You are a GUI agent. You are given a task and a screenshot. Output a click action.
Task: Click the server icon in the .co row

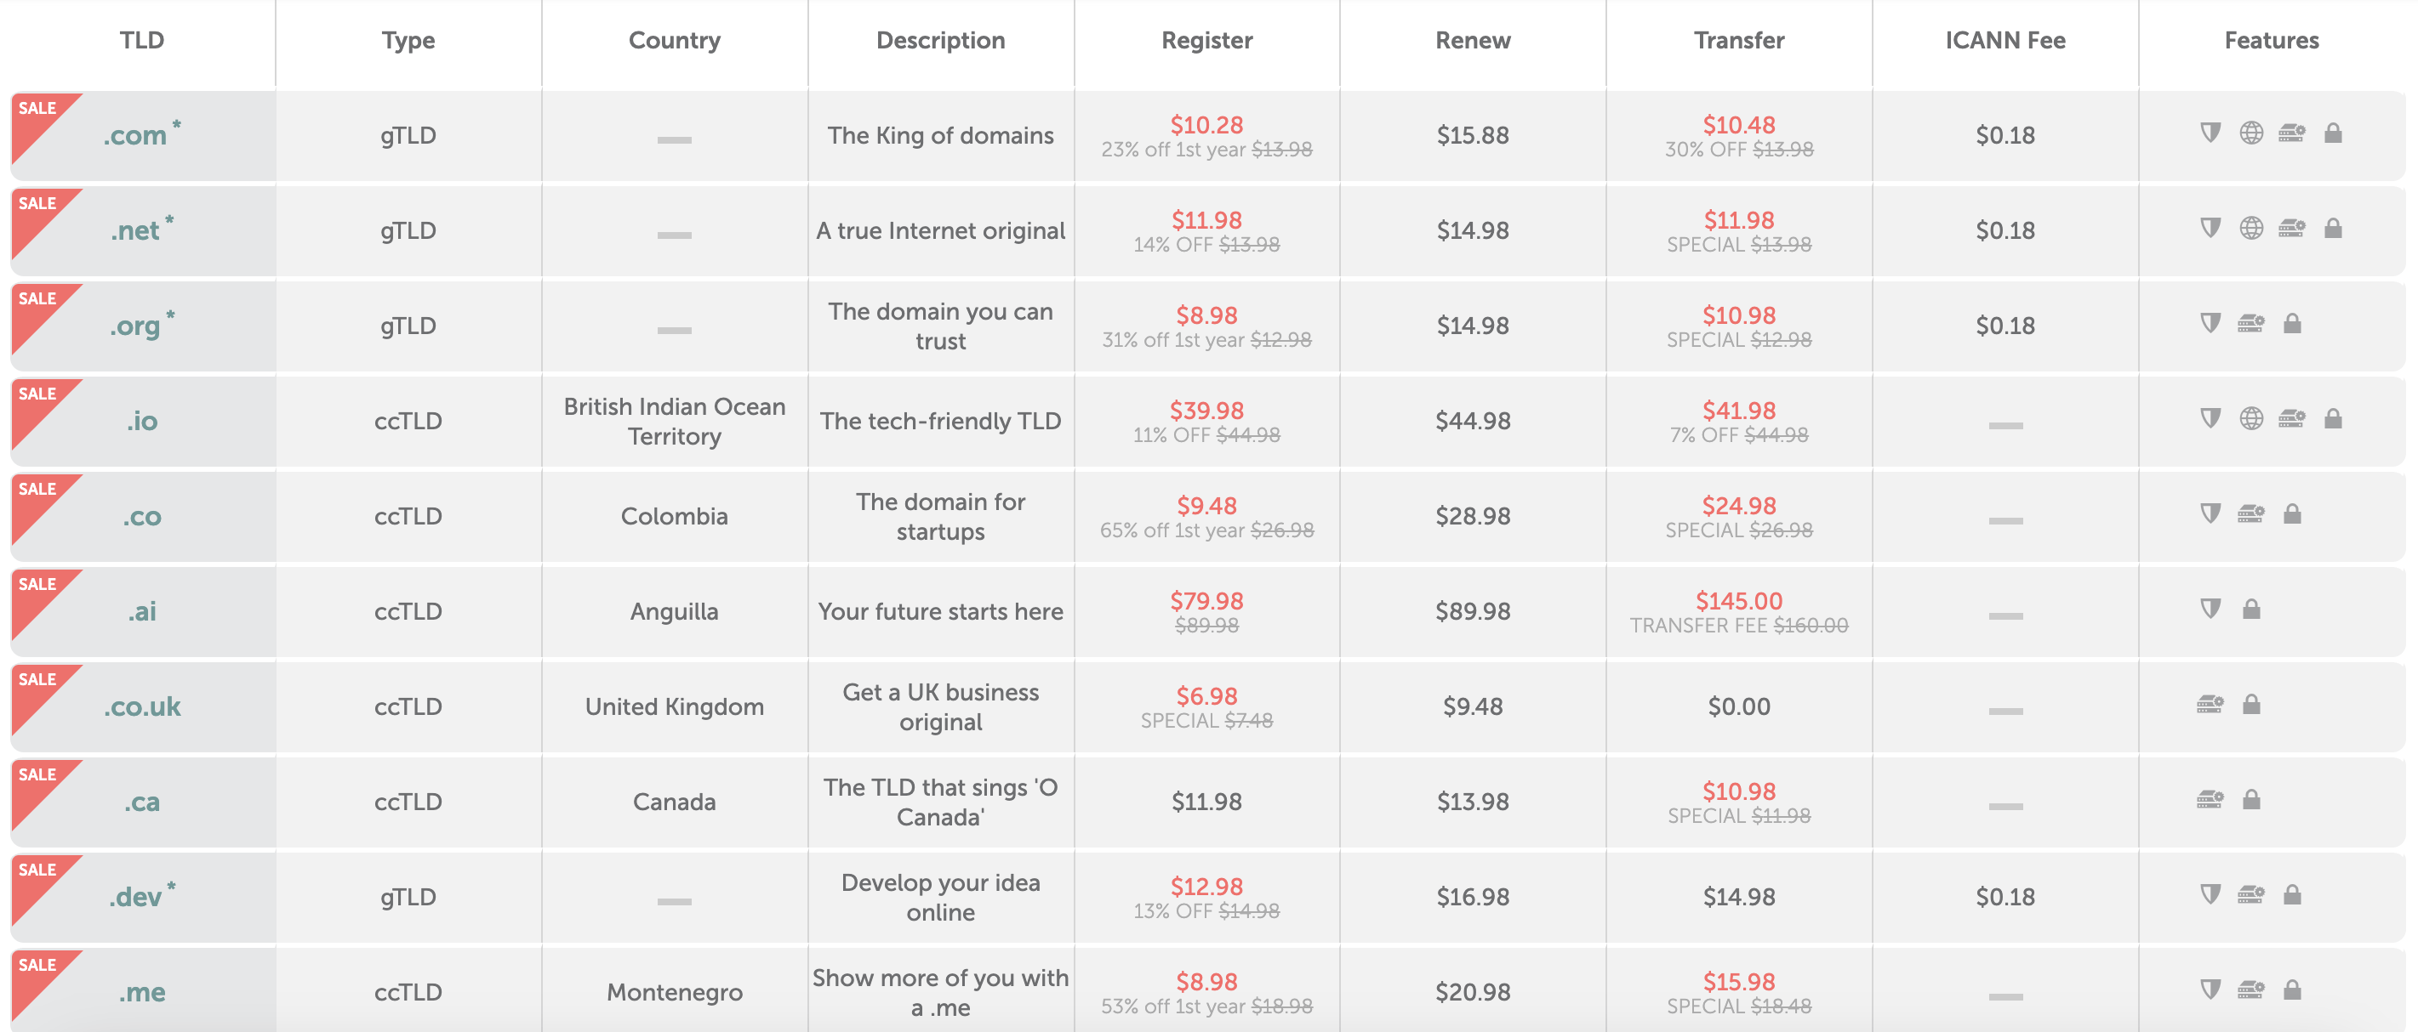coord(2251,513)
